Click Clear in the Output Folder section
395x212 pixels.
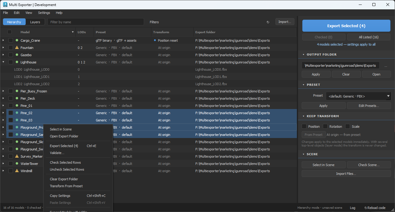point(346,74)
